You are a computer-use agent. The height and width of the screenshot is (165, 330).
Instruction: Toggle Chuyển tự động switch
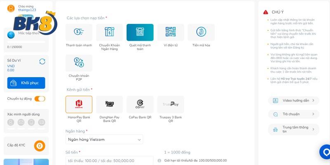pos(40,99)
